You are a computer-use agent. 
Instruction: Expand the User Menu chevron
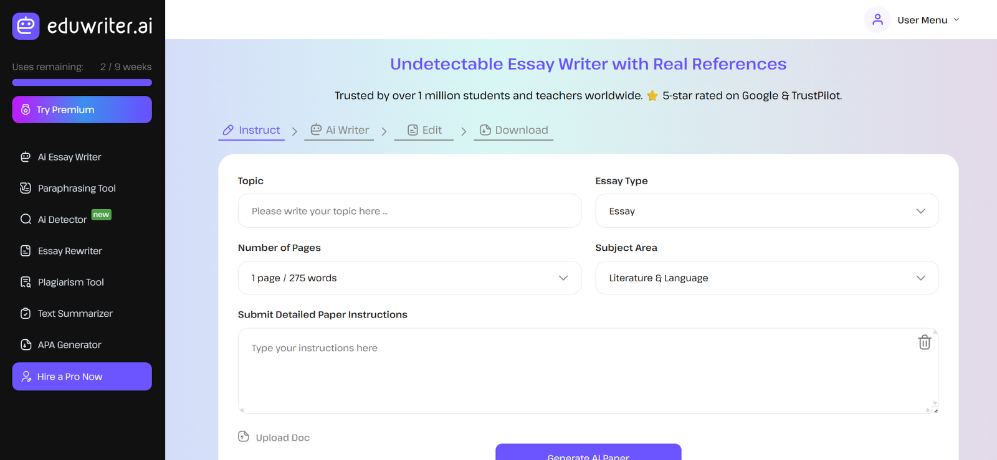(x=956, y=20)
